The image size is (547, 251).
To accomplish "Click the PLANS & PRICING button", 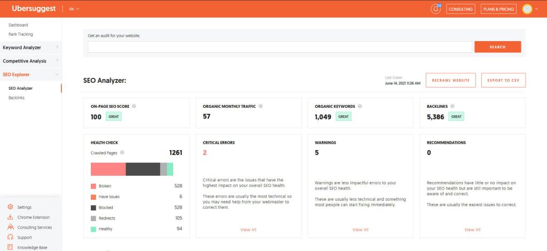I will 498,9.
